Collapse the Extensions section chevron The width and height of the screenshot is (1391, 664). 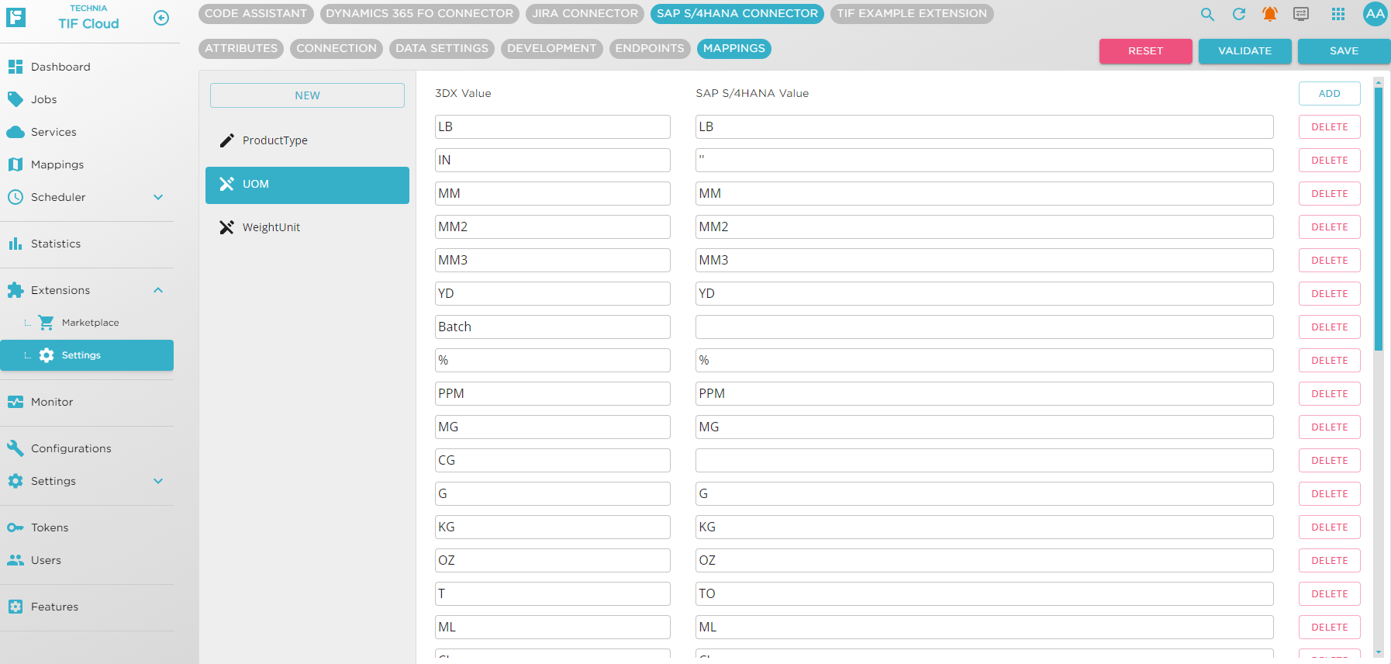(158, 290)
